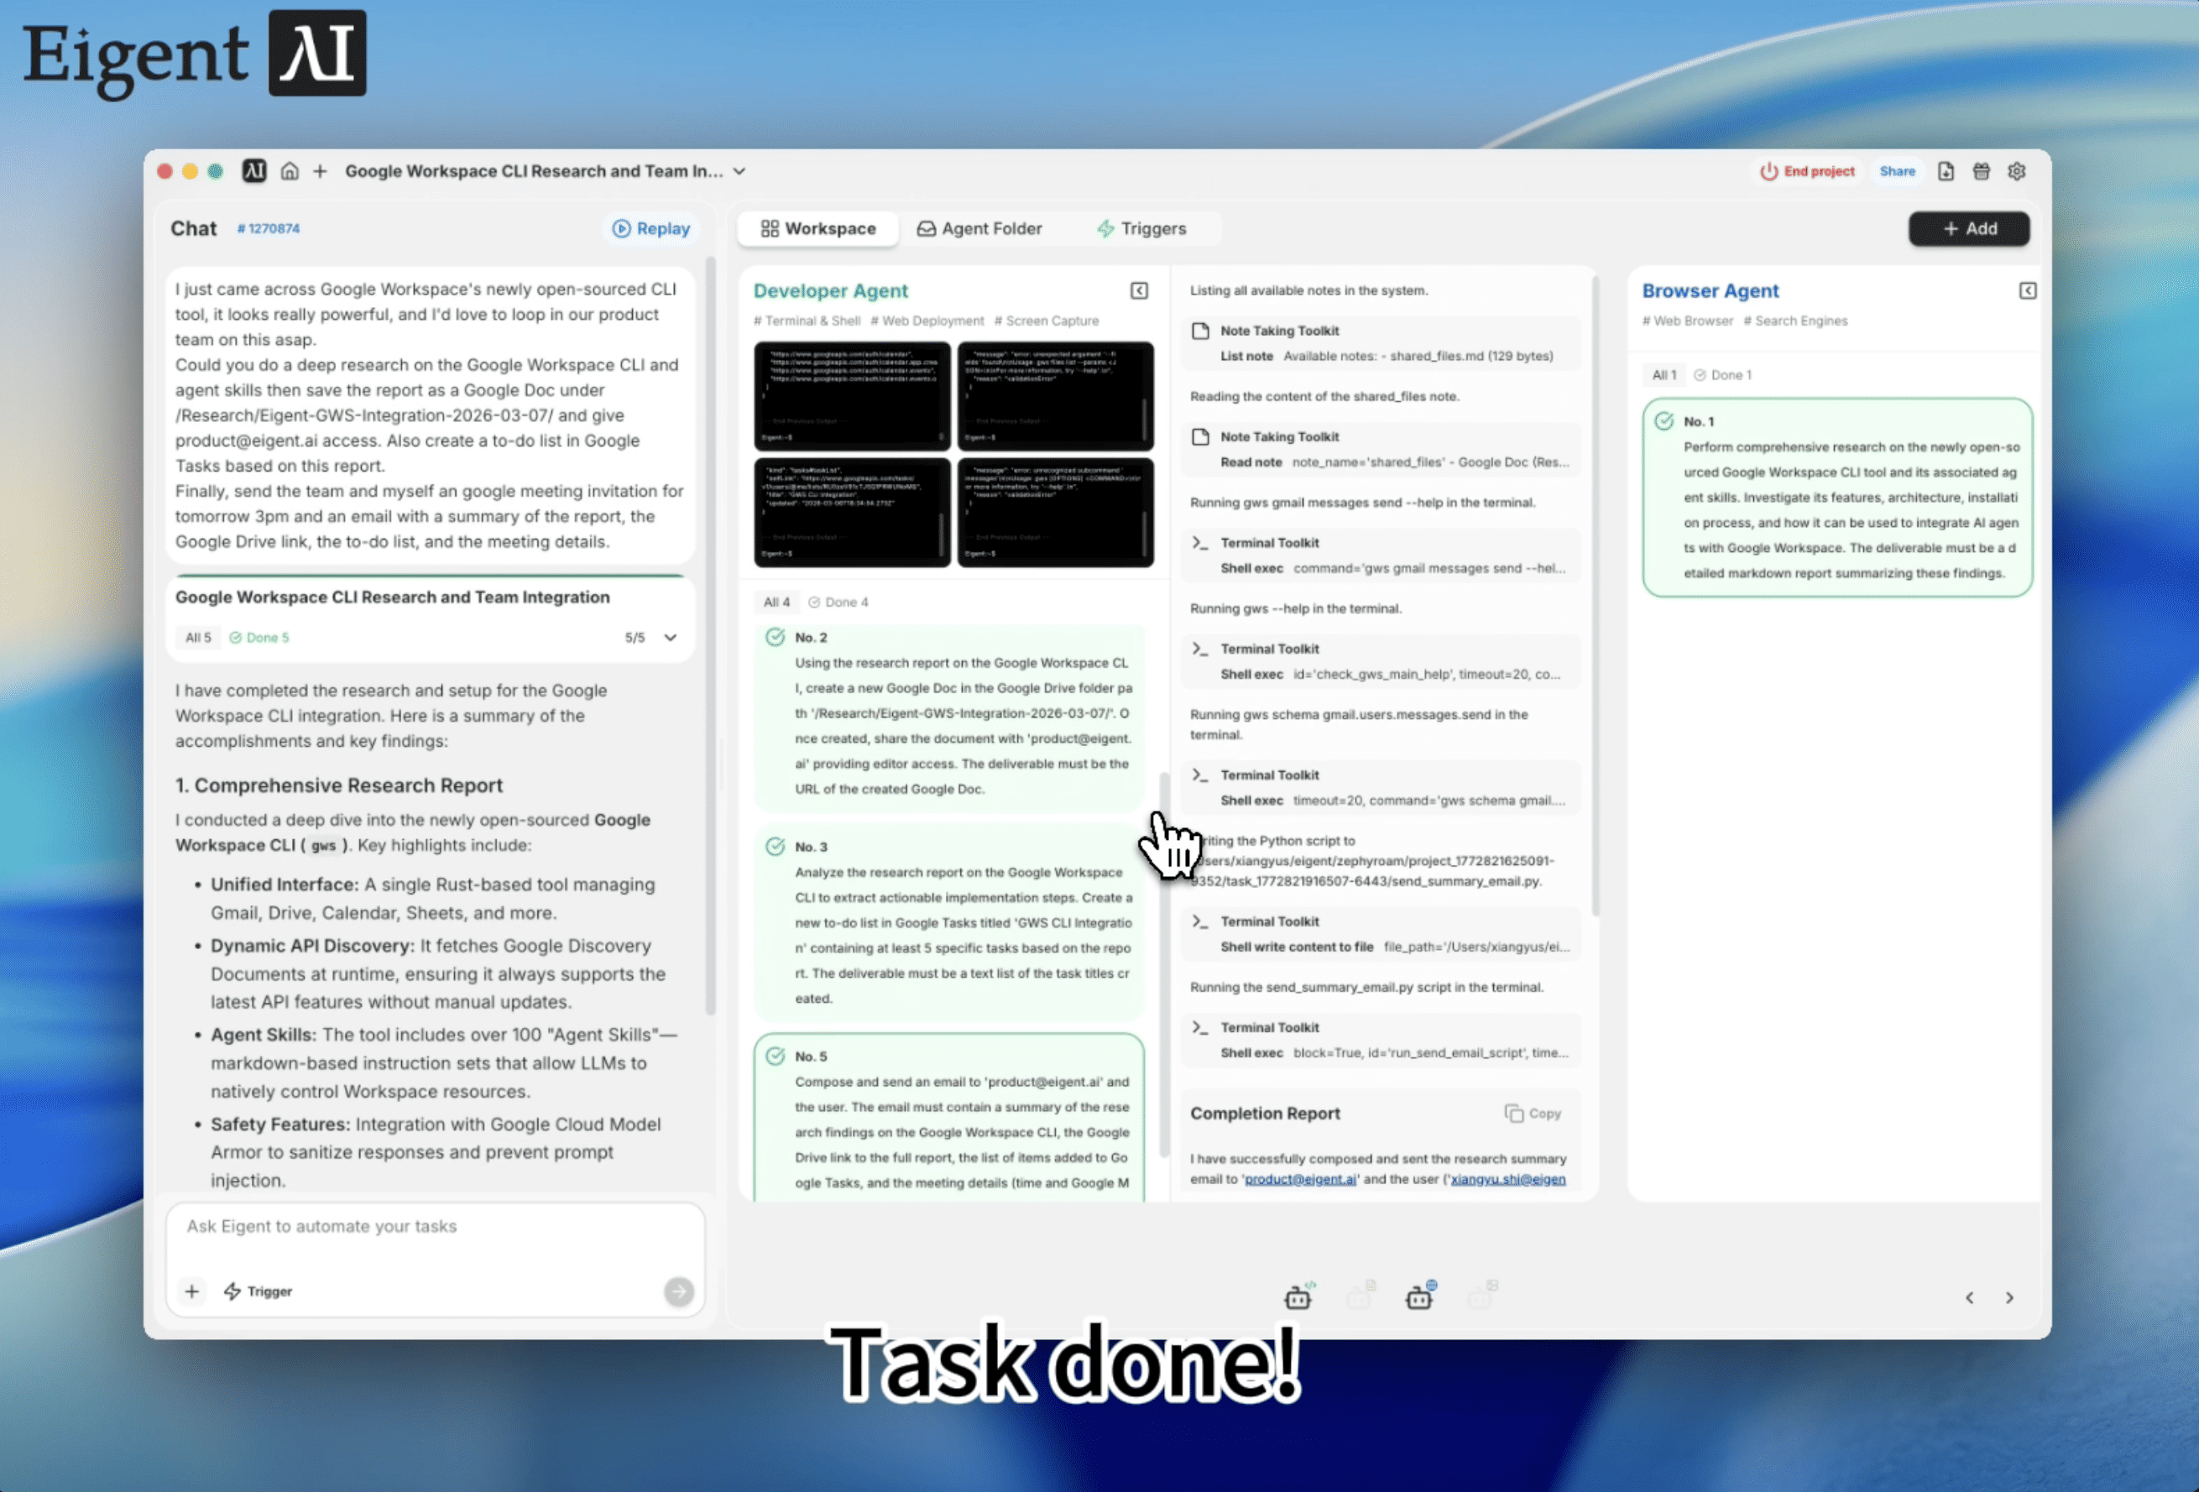Collapse the Browser Agent panel
This screenshot has height=1492, width=2199.
click(x=2027, y=290)
